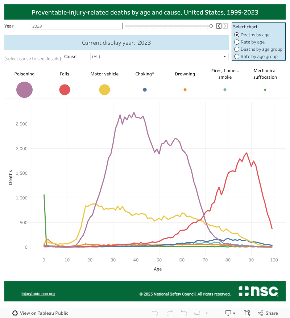The width and height of the screenshot is (290, 318).
Task: Enter full screen using the fullscreen icon
Action: (x=247, y=313)
